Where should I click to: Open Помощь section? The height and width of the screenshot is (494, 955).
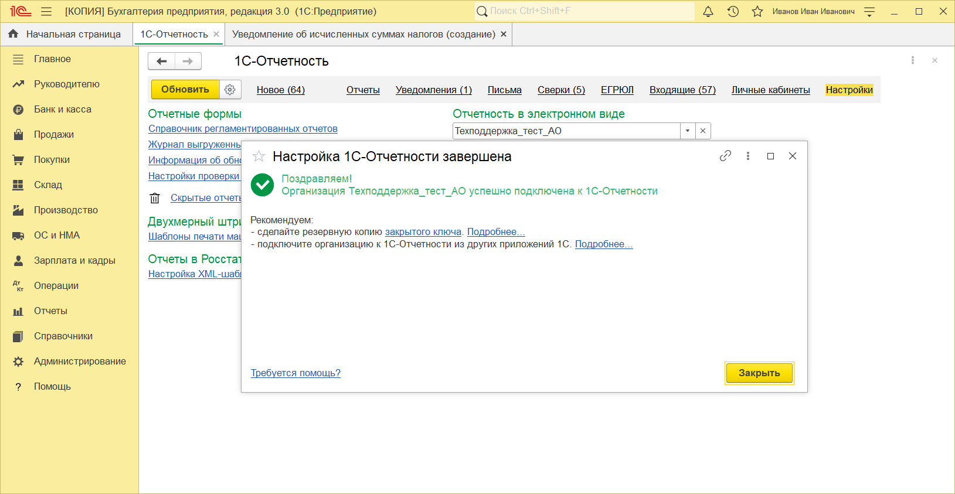point(69,387)
